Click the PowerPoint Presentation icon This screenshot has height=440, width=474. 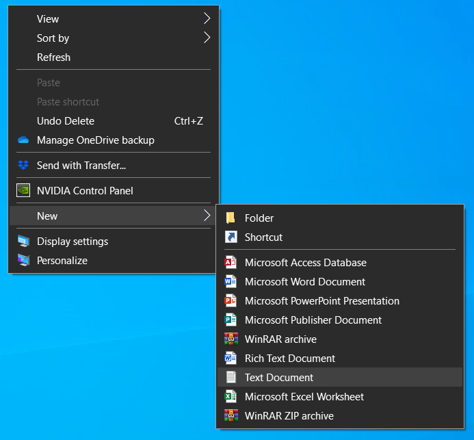[x=231, y=301]
